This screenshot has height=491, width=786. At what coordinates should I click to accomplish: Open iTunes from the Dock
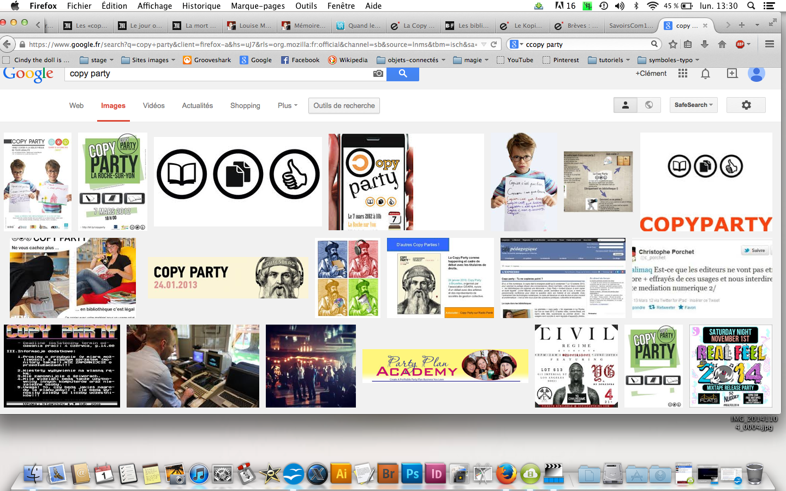(x=199, y=474)
